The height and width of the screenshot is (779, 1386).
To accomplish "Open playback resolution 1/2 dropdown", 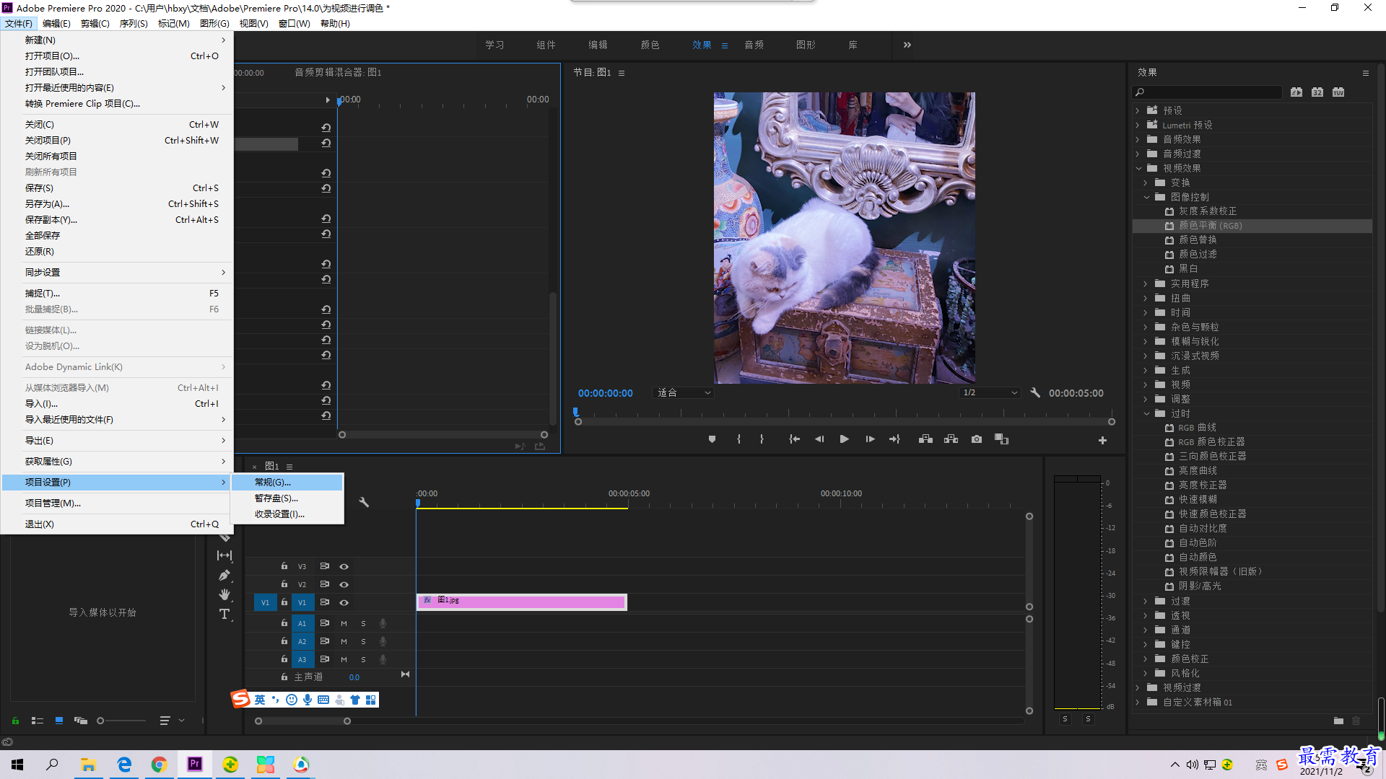I will click(x=990, y=393).
